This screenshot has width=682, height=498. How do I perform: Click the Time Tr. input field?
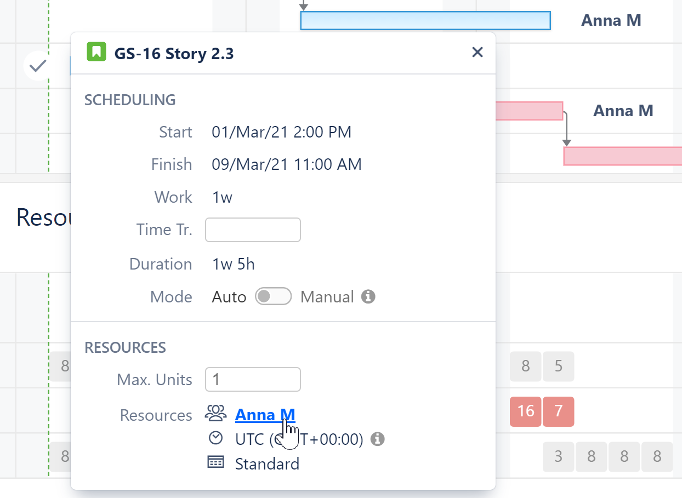coord(253,230)
